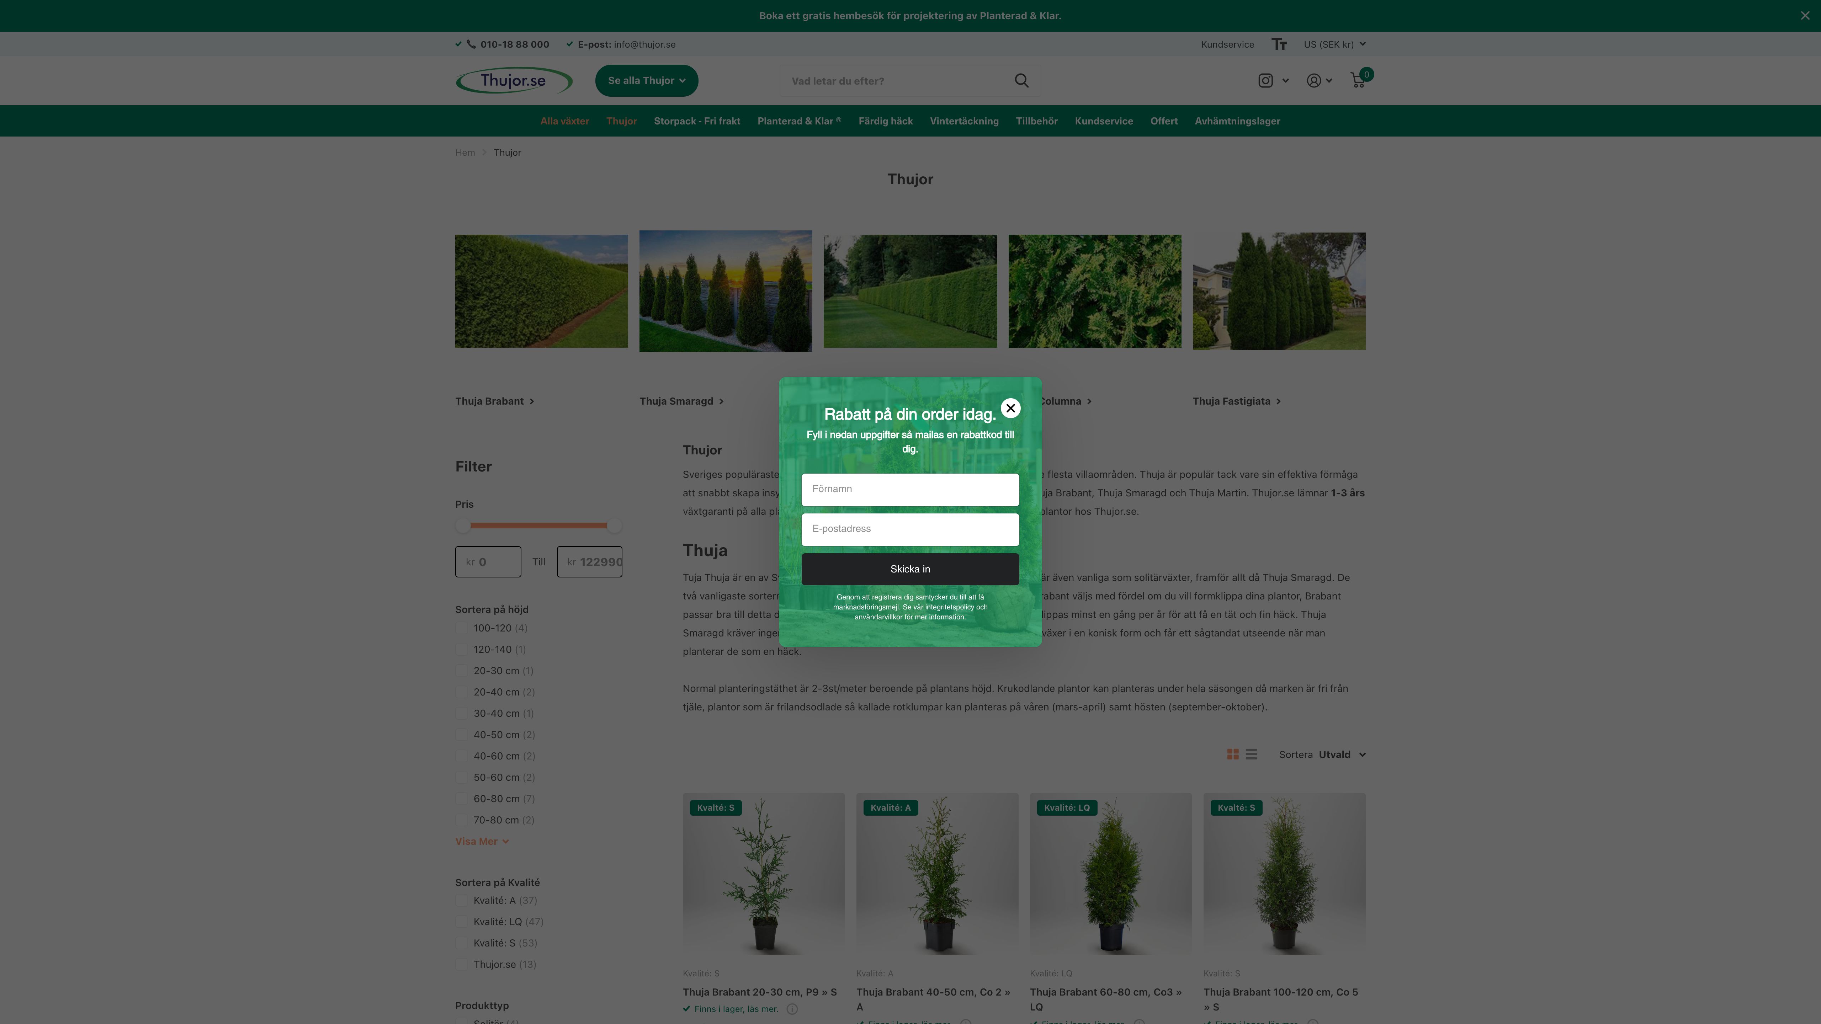Open the 'US (SEK kr)' currency dropdown
The height and width of the screenshot is (1024, 1821).
pyautogui.click(x=1333, y=44)
